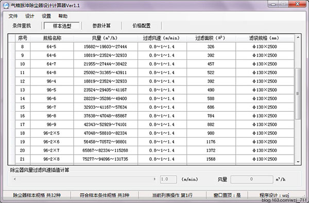Click sequence number cell 15
This screenshot has height=203, width=309.
tap(23, 107)
